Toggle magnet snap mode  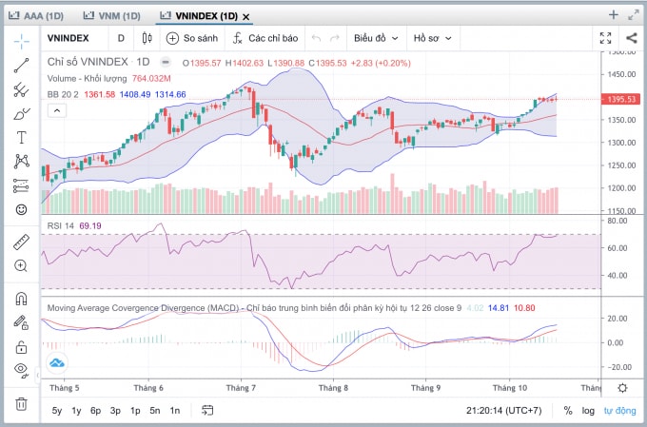click(x=22, y=298)
